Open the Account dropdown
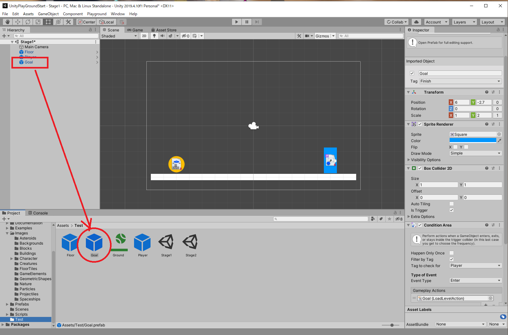The width and height of the screenshot is (508, 335). (437, 22)
